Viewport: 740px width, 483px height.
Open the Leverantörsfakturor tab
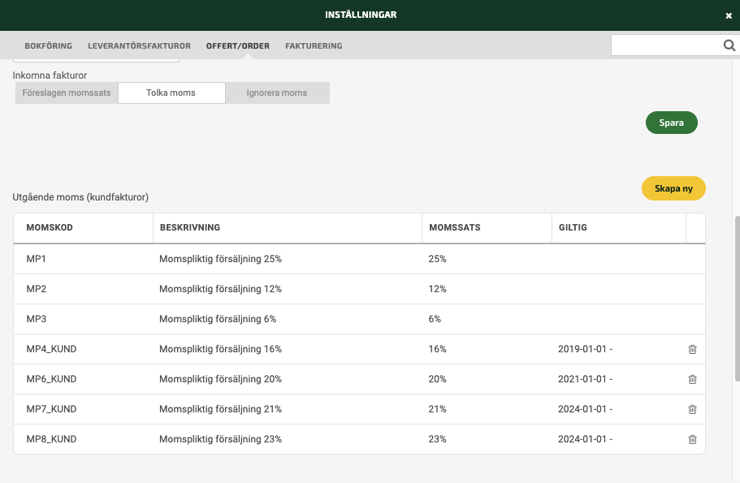coord(139,45)
